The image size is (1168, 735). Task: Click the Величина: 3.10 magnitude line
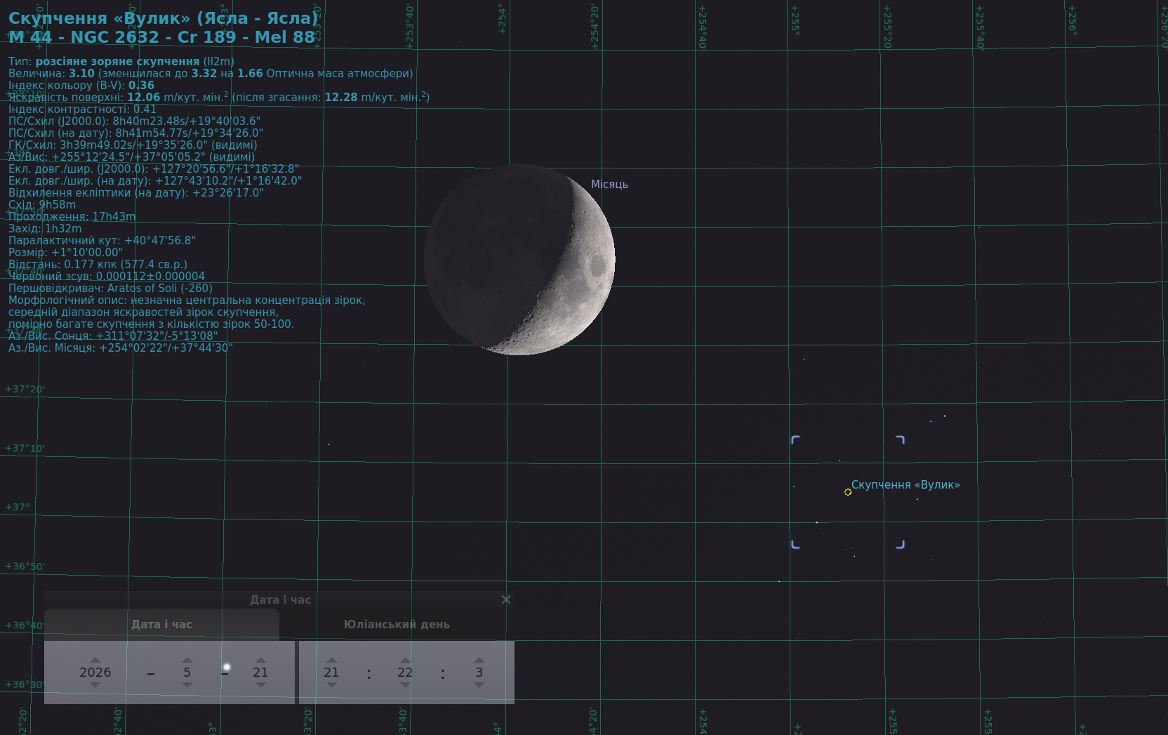211,73
